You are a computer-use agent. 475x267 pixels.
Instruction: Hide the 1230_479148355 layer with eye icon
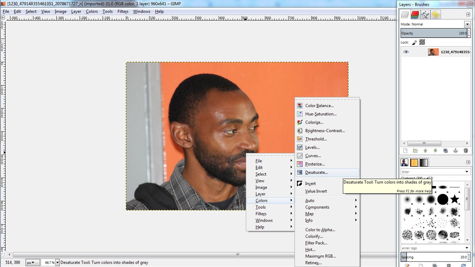[x=406, y=52]
